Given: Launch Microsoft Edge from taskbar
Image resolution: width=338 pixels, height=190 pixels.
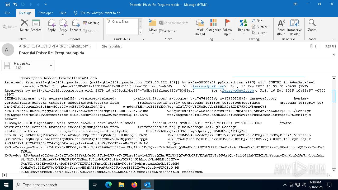Looking at the screenshot, I should (x=109, y=185).
